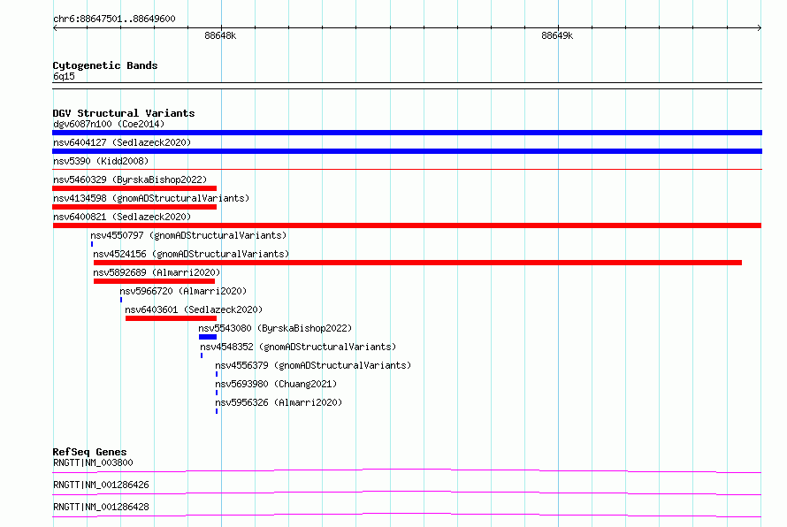787x527 pixels.
Task: Click the red bar beneath nsv4134598
Action: click(x=134, y=207)
